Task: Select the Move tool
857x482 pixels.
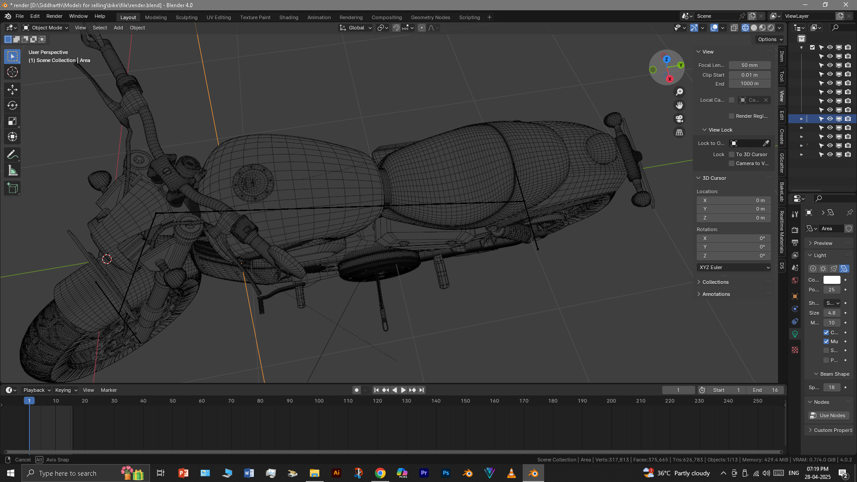Action: click(x=12, y=90)
